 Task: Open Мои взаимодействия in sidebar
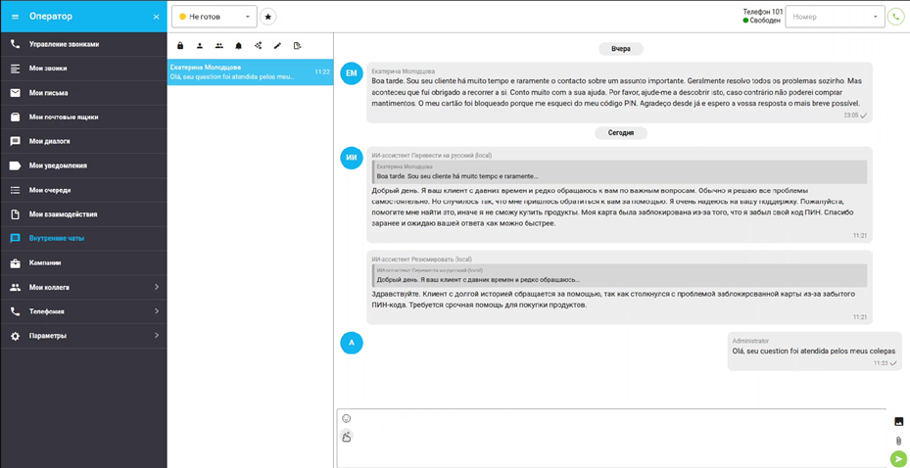83,214
